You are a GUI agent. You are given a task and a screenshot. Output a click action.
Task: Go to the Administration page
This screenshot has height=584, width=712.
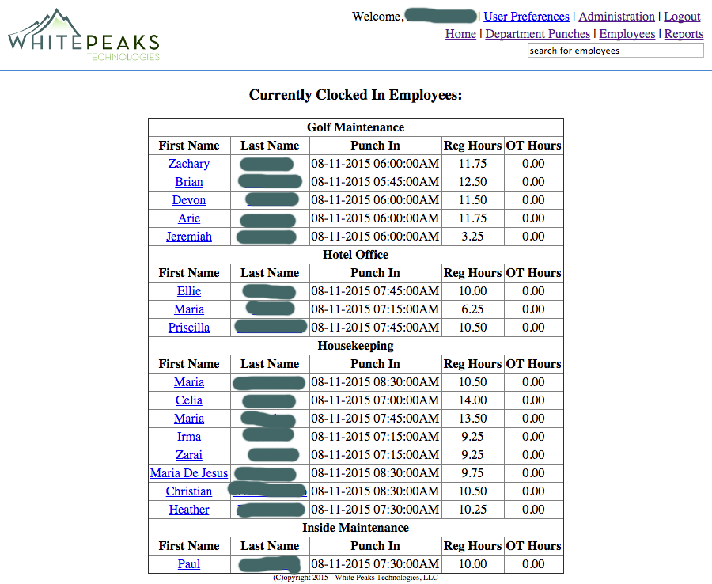pos(616,17)
